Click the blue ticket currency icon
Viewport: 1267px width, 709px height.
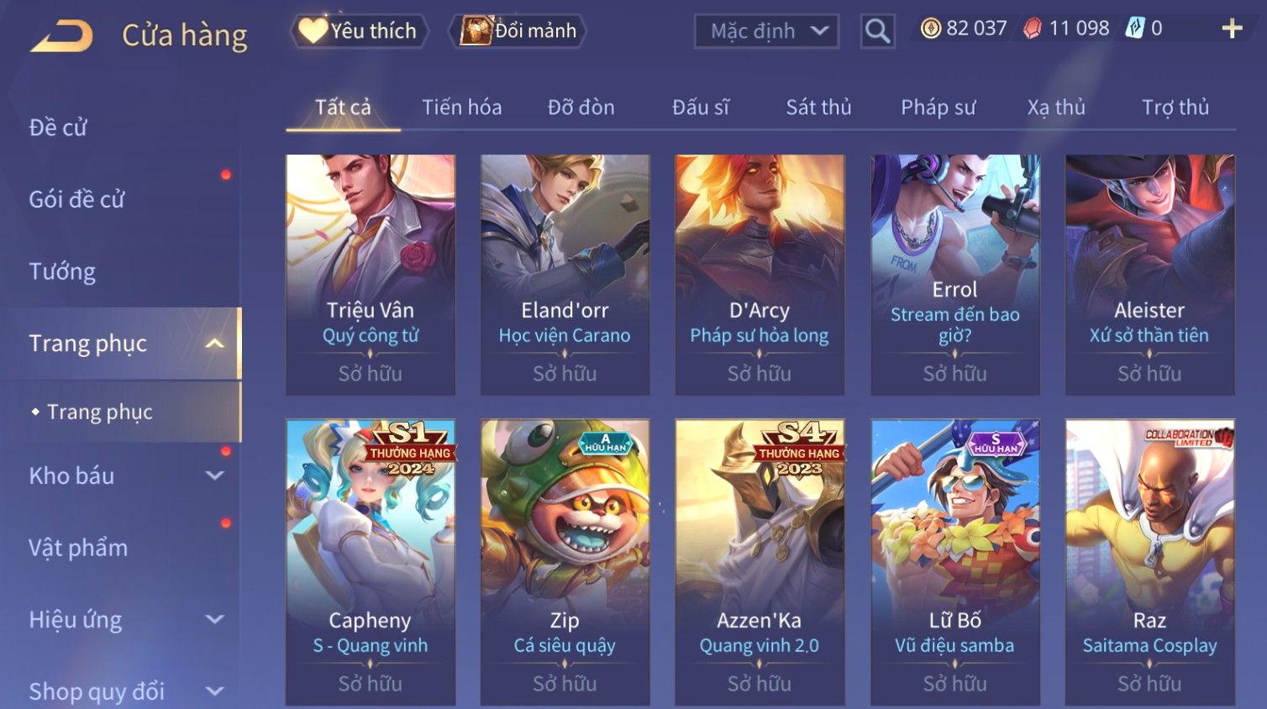1135,29
